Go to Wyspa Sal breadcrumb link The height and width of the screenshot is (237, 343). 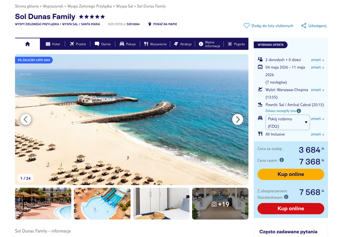pos(124,6)
